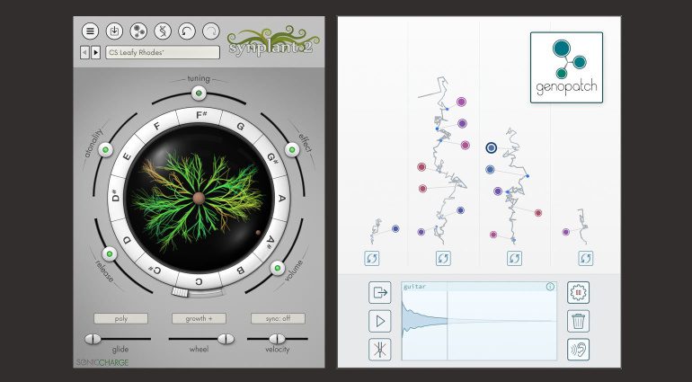Open the DNA editor helix icon
Image resolution: width=692 pixels, height=382 pixels.
[x=163, y=31]
